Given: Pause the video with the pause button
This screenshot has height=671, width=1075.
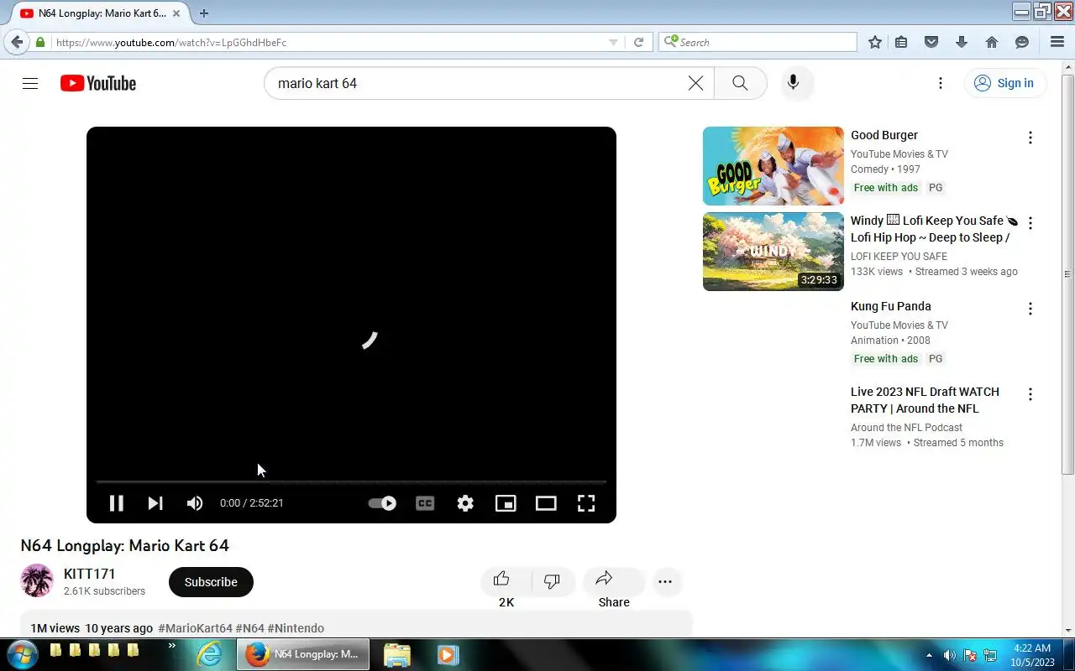Looking at the screenshot, I should point(116,503).
